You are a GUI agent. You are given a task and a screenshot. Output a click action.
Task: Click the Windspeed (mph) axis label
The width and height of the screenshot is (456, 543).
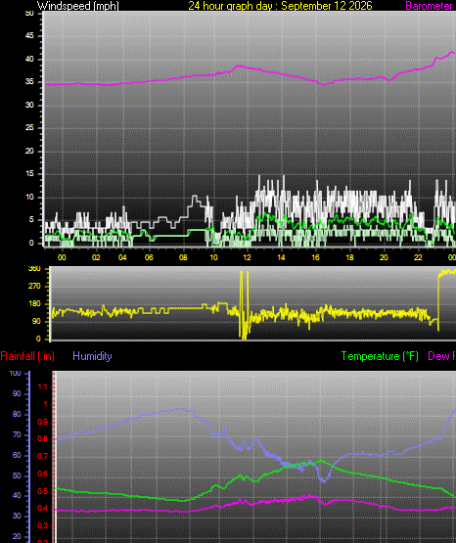pyautogui.click(x=78, y=6)
